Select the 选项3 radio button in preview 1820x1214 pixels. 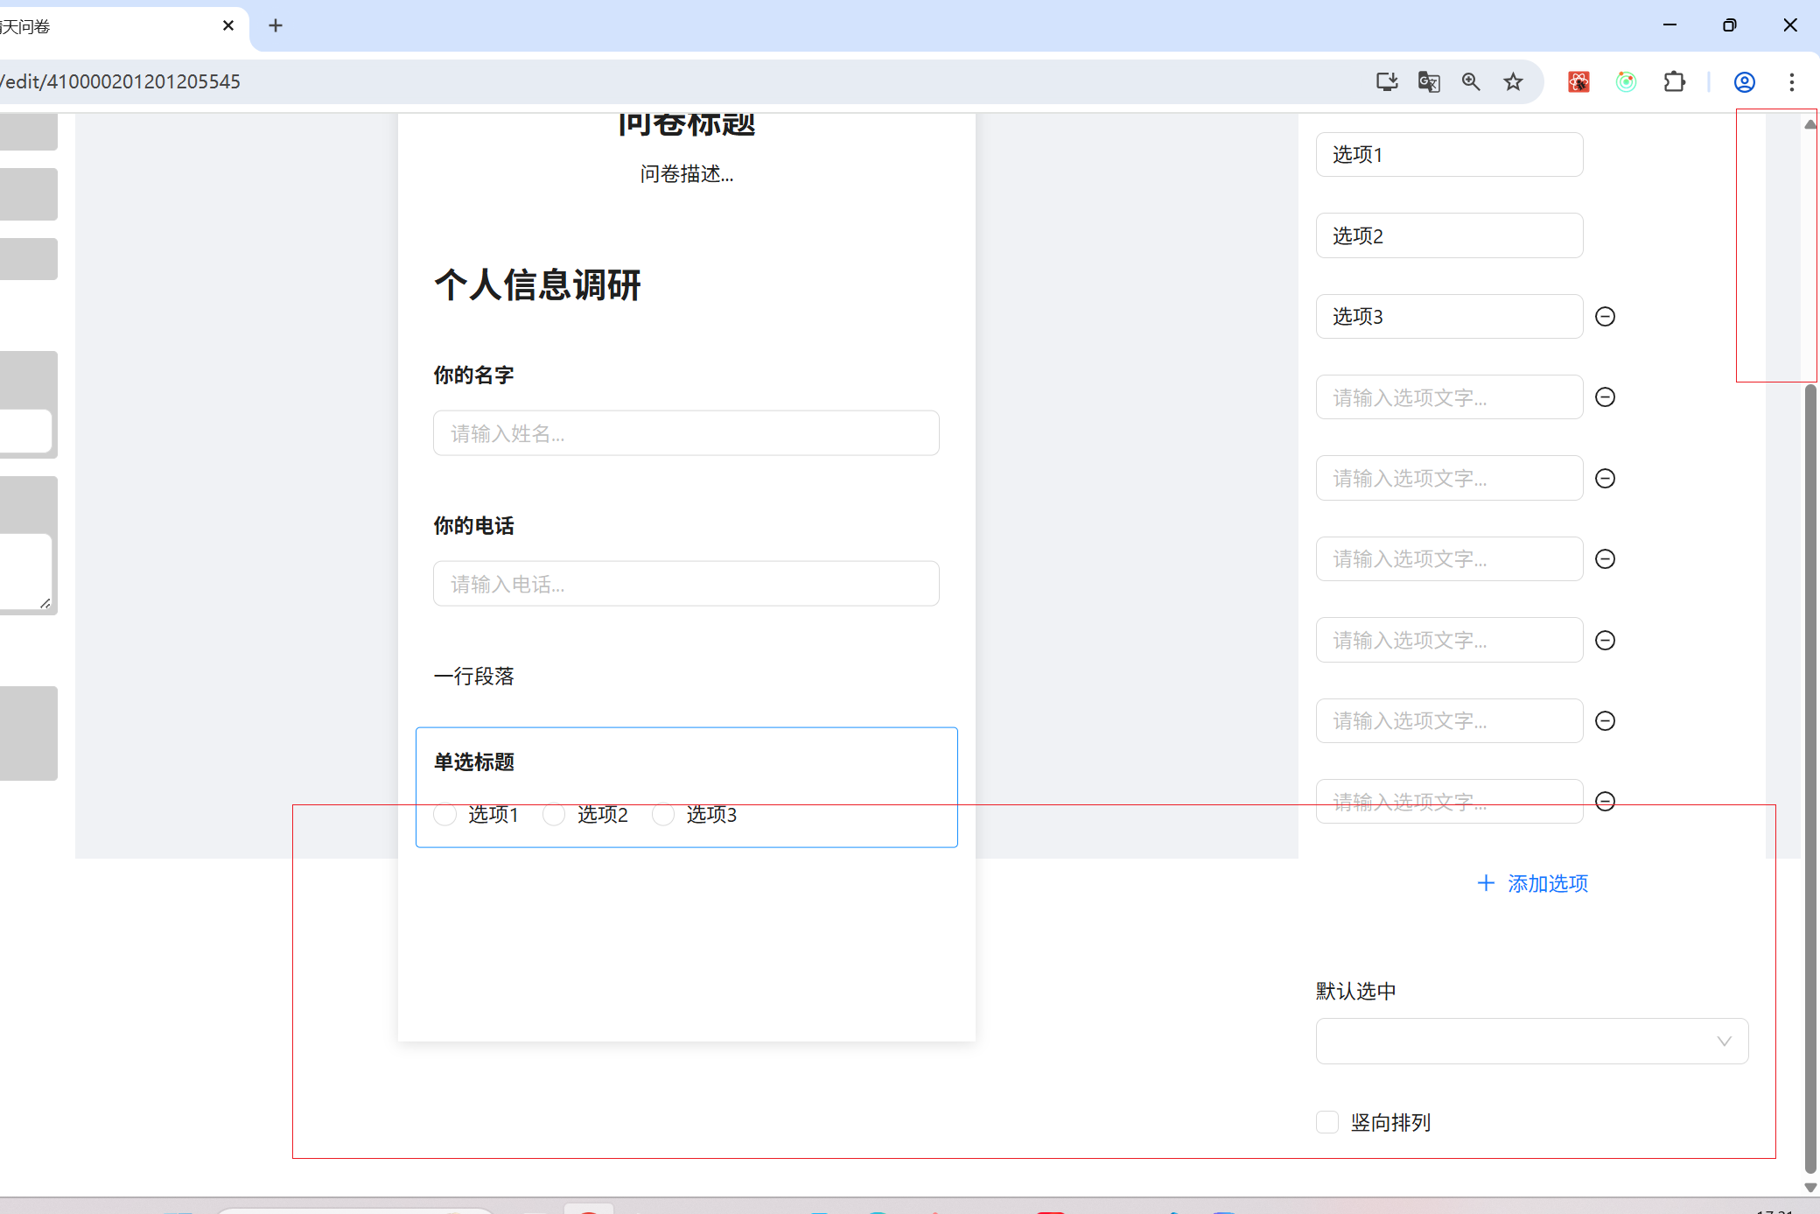point(663,814)
